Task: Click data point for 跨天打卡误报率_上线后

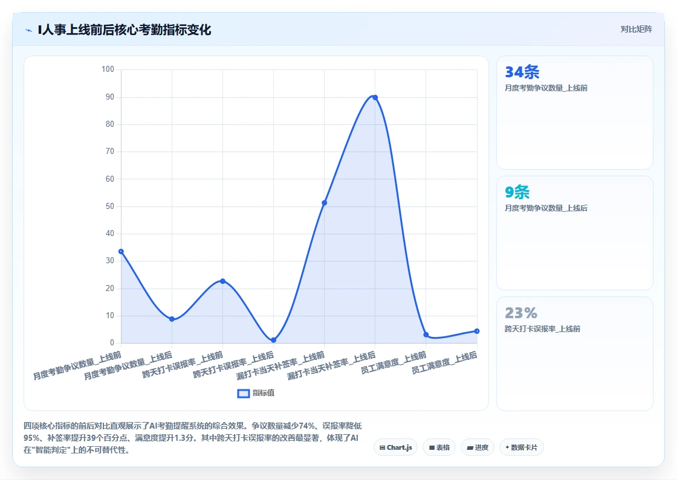Action: (x=273, y=341)
